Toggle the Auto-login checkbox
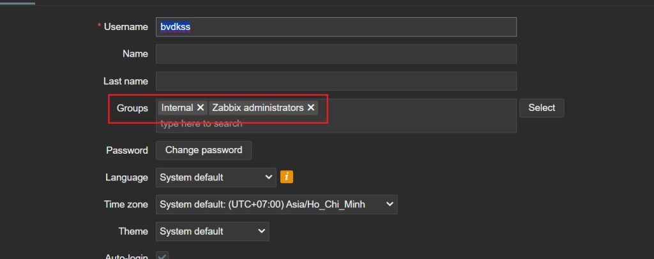This screenshot has width=654, height=259. 162,256
